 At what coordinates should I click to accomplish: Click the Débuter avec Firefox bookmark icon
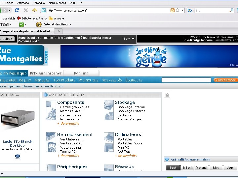[19, 18]
